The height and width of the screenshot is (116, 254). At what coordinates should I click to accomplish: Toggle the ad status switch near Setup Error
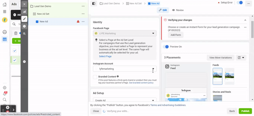240,3
